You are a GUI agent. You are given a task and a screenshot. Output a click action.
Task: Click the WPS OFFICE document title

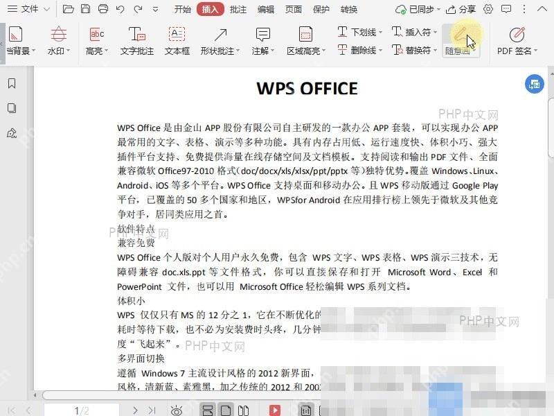coord(307,89)
